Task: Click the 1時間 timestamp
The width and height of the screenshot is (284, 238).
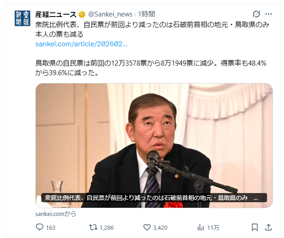Action: [x=146, y=14]
